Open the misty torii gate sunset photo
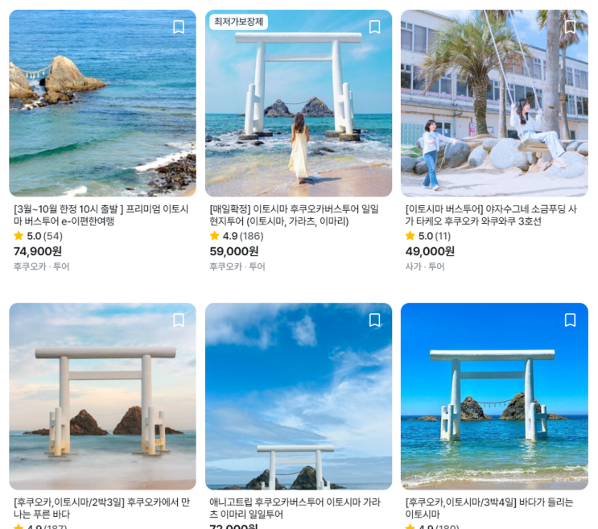This screenshot has height=529, width=598. click(102, 396)
